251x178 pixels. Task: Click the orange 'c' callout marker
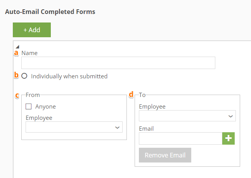tap(17, 95)
